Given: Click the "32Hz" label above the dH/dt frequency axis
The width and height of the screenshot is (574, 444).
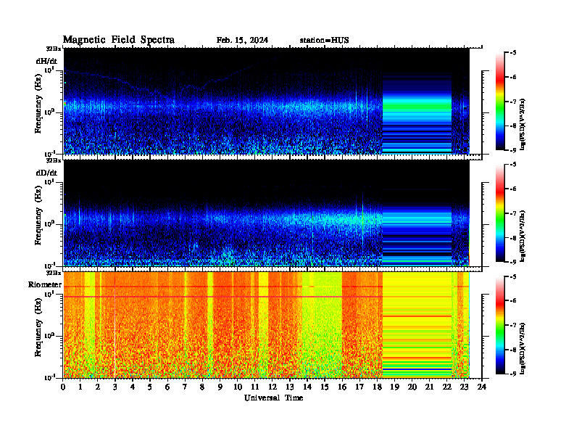Looking at the screenshot, I should (54, 49).
